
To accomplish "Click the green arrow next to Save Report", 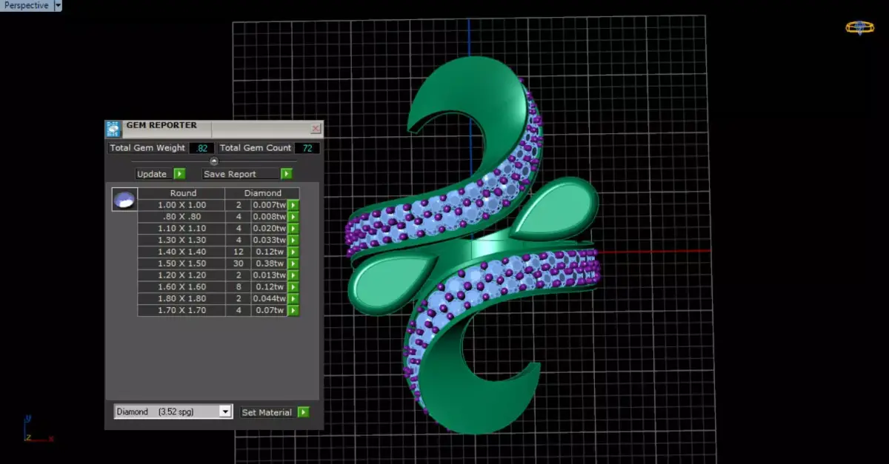I will coord(286,174).
